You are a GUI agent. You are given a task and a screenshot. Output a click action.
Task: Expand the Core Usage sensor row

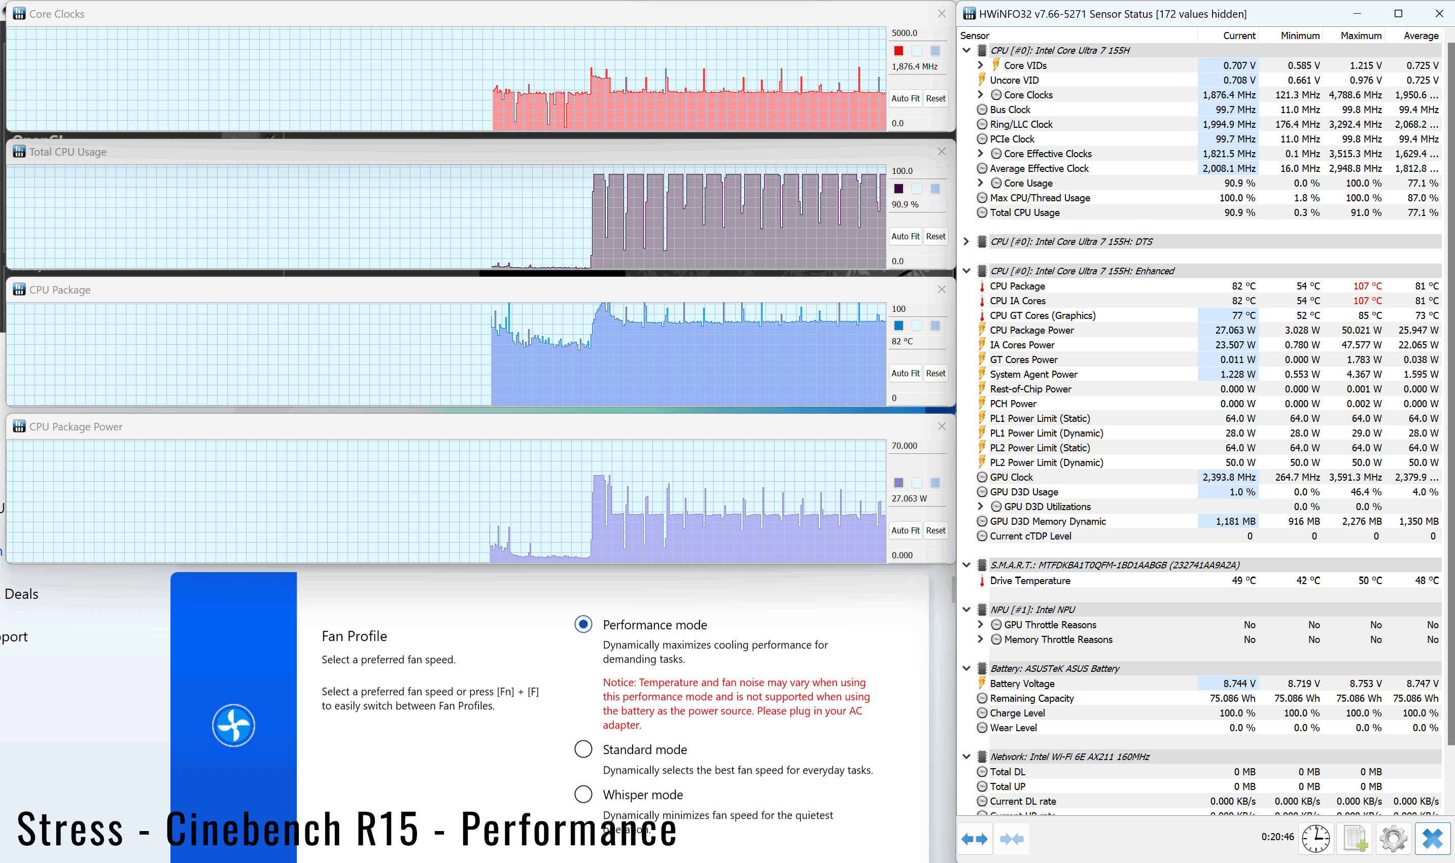pos(980,183)
